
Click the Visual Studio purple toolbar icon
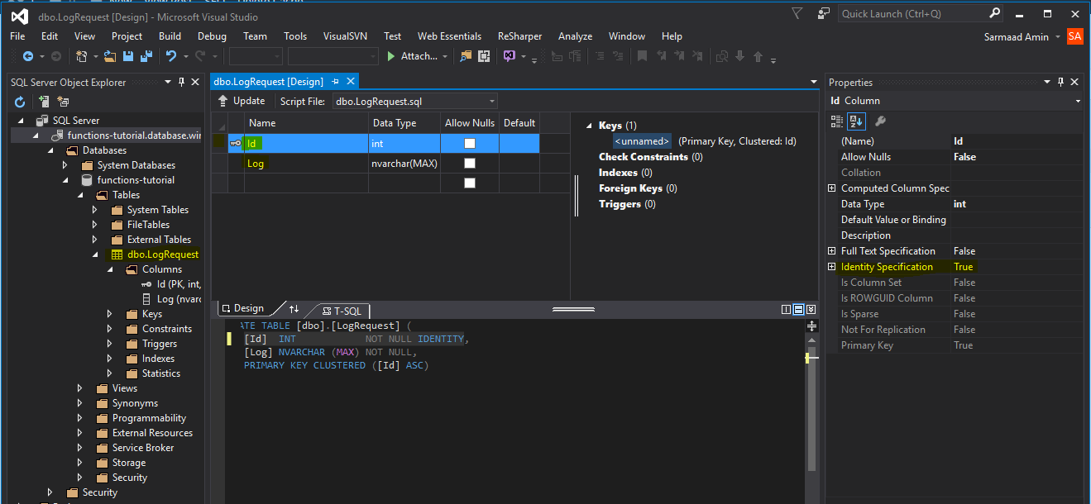pyautogui.click(x=509, y=56)
